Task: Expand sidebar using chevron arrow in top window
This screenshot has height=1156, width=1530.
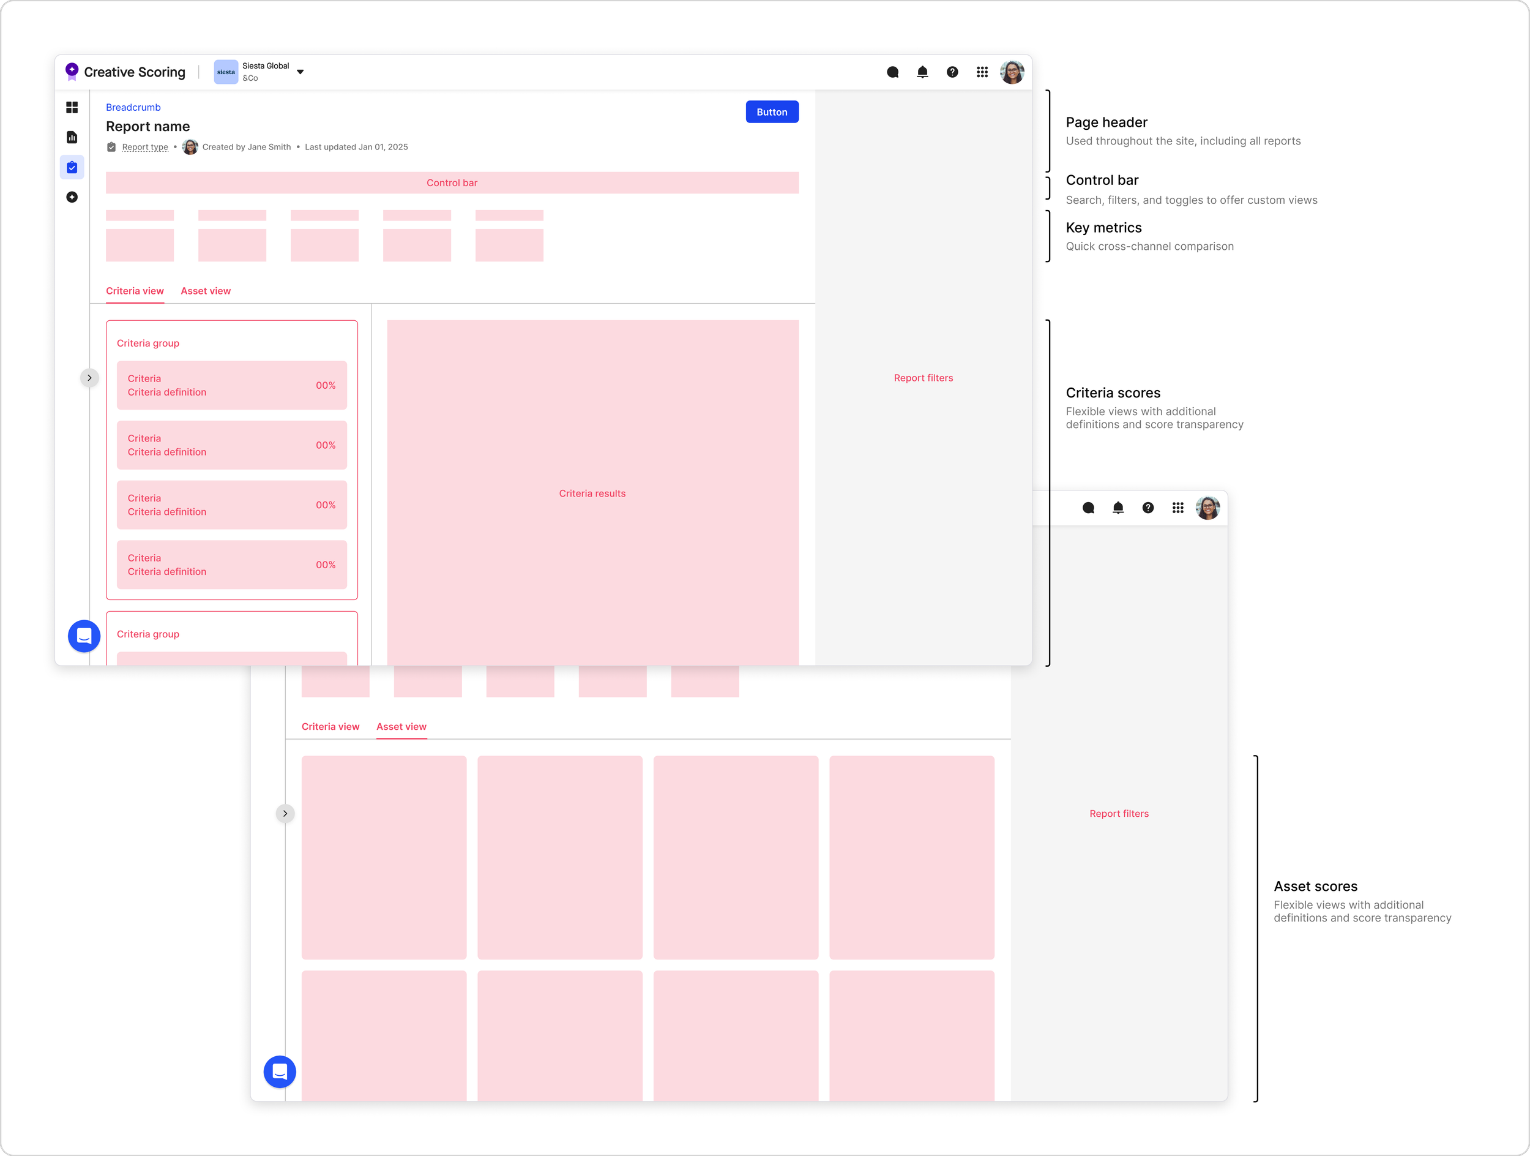Action: pyautogui.click(x=89, y=378)
